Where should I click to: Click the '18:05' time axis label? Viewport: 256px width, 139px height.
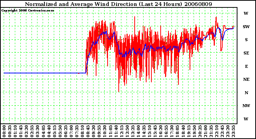pyautogui.click(x=177, y=131)
